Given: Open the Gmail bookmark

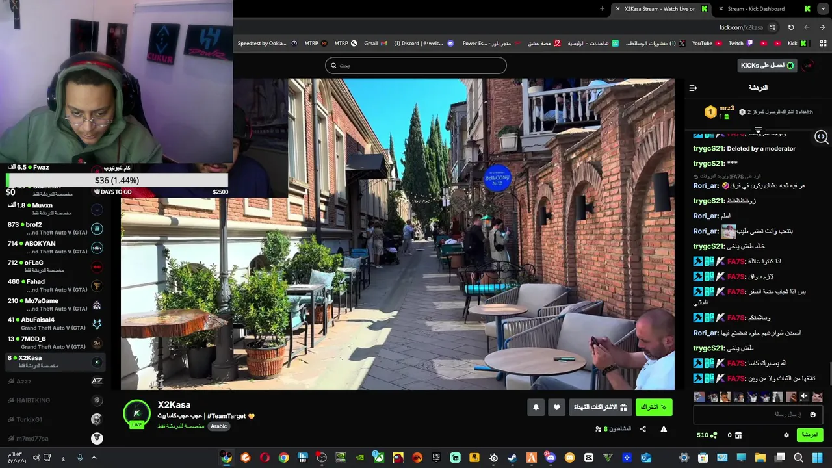Looking at the screenshot, I should coord(375,44).
